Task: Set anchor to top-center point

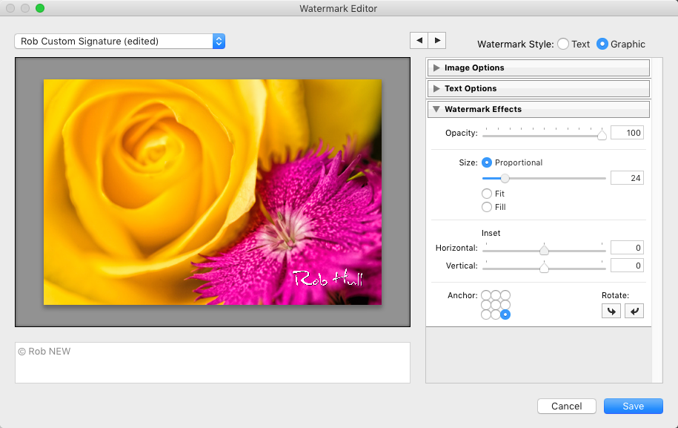Action: [496, 295]
